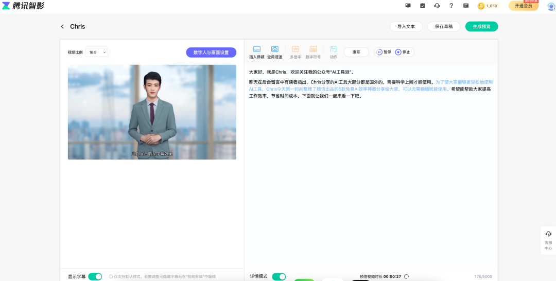Open the 视频比例 16:9 dropdown
Screen dimensions: 556x281
(x=96, y=52)
